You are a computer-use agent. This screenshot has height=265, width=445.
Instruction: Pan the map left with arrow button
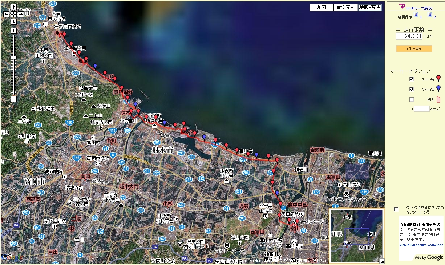(6, 14)
